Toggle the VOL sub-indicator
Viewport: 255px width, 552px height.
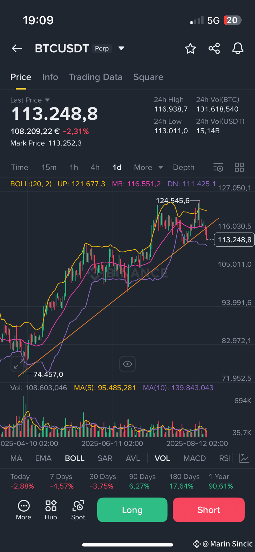162,458
